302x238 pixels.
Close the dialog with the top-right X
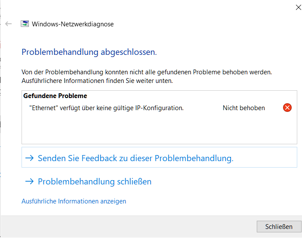click(x=299, y=7)
